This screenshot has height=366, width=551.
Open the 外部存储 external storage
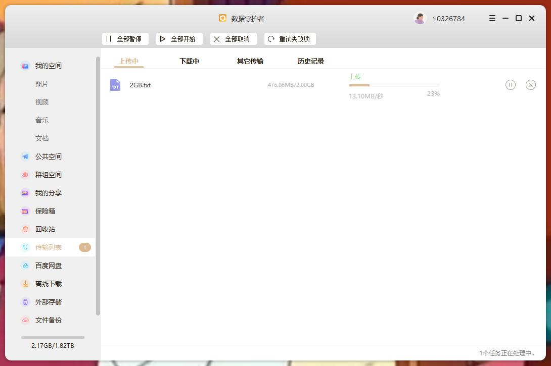click(48, 302)
